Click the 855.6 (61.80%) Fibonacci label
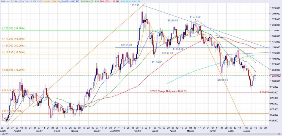 (x=13, y=111)
